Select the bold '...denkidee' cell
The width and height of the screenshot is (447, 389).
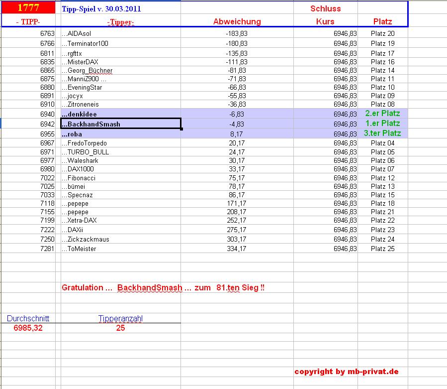(121, 114)
